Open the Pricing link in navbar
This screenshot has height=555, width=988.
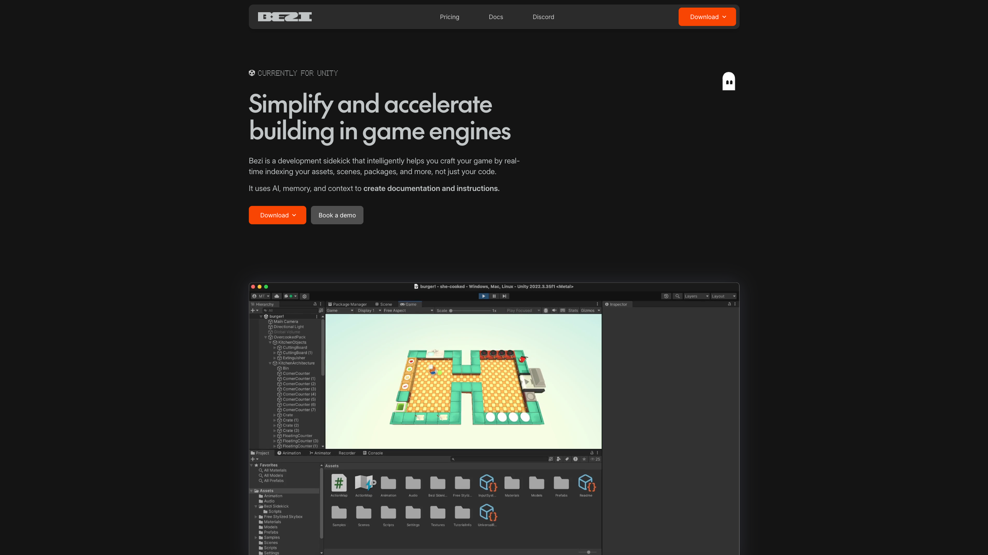pyautogui.click(x=449, y=17)
